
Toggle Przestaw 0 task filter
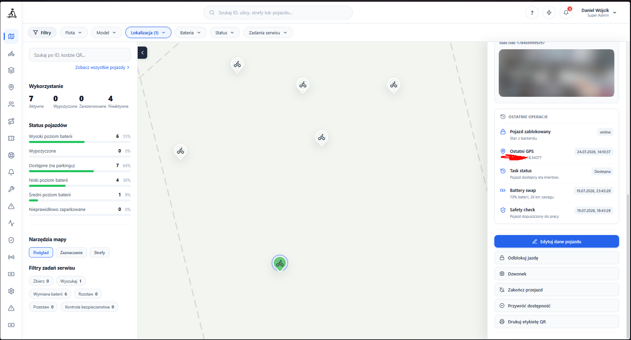tap(44, 307)
